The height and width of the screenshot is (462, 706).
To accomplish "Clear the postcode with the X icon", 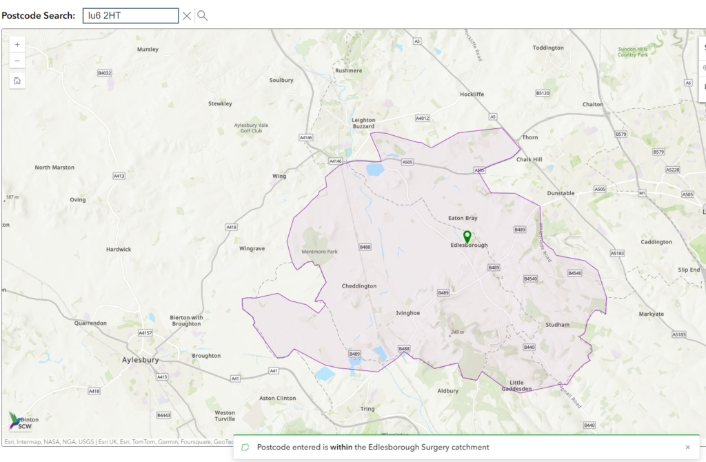I will tap(186, 15).
